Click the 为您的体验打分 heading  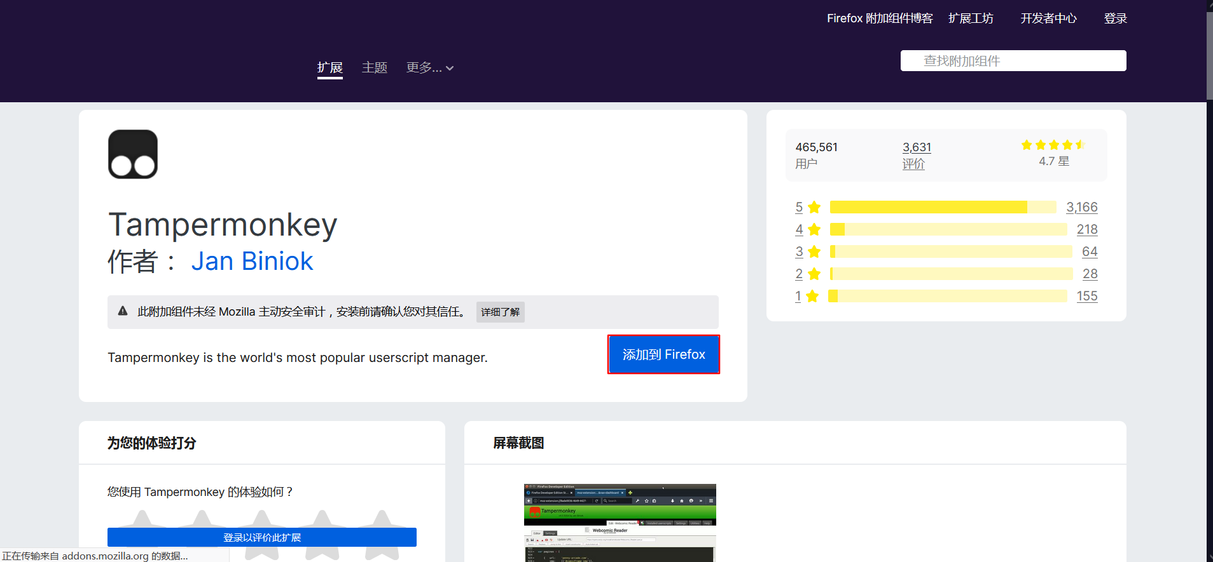click(151, 443)
